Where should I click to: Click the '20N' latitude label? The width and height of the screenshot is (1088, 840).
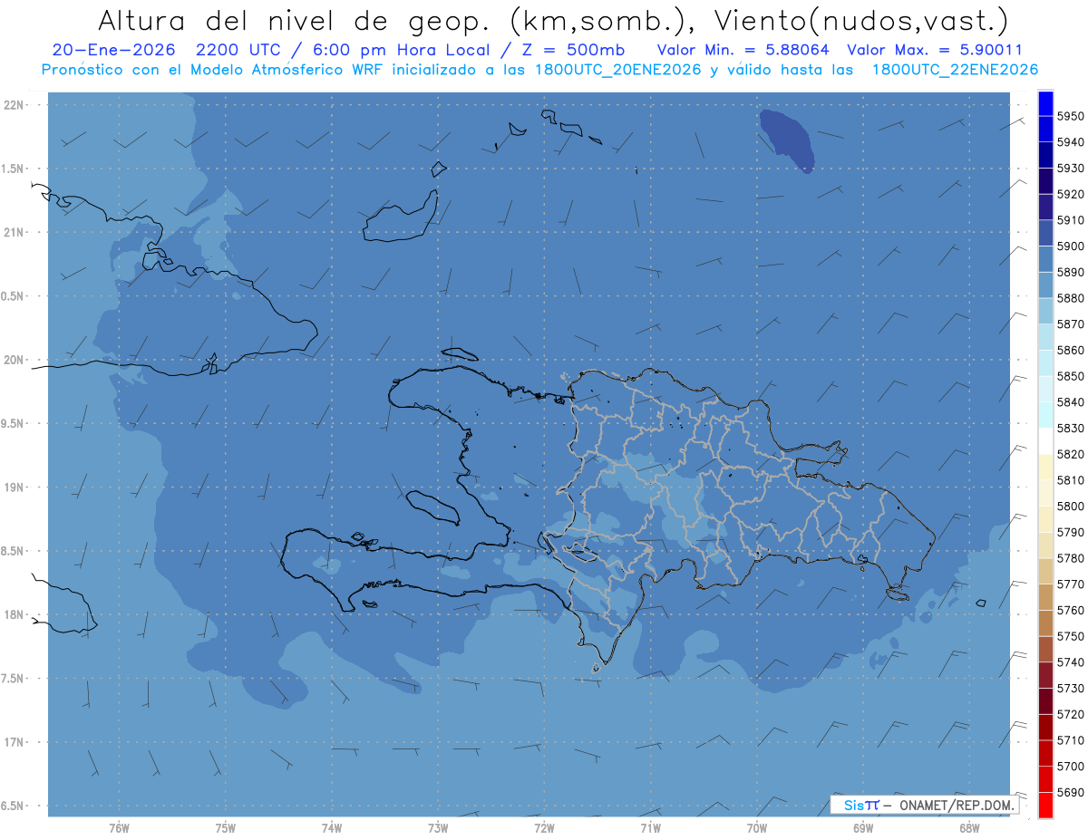tap(15, 360)
